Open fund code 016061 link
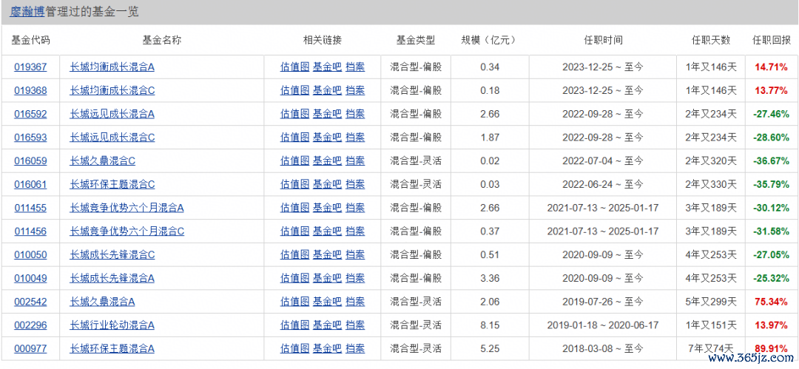Viewport: 799px width, 369px height. [30, 184]
